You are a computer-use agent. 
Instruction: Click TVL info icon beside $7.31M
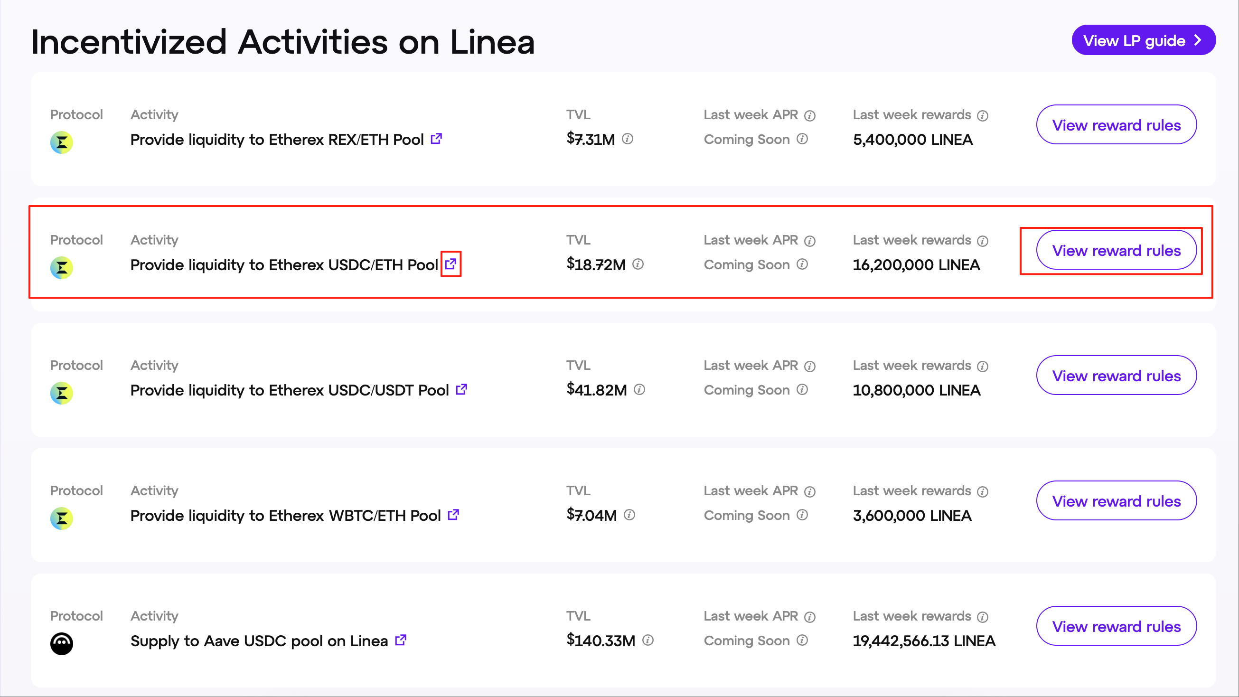[628, 139]
